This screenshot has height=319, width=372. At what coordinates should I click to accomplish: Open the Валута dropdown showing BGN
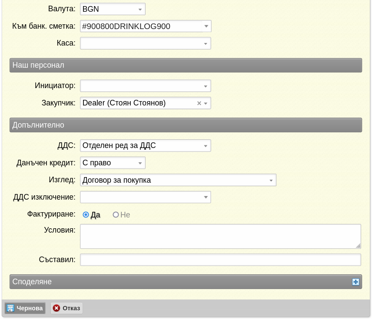[x=113, y=9]
